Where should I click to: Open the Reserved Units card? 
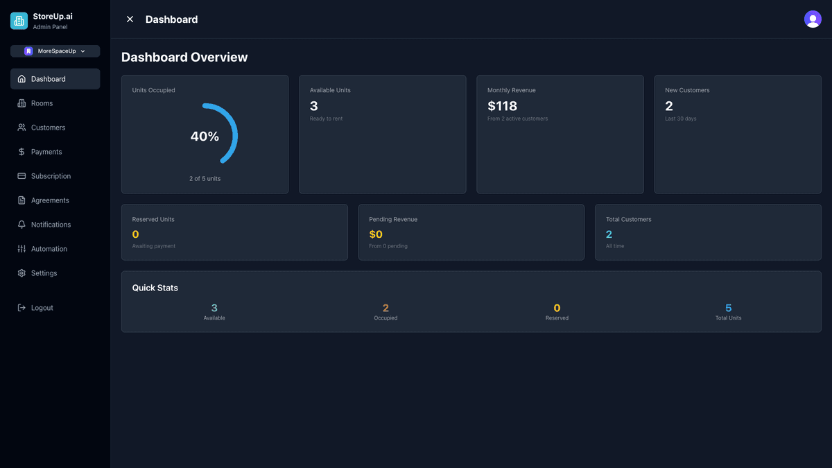pos(234,232)
